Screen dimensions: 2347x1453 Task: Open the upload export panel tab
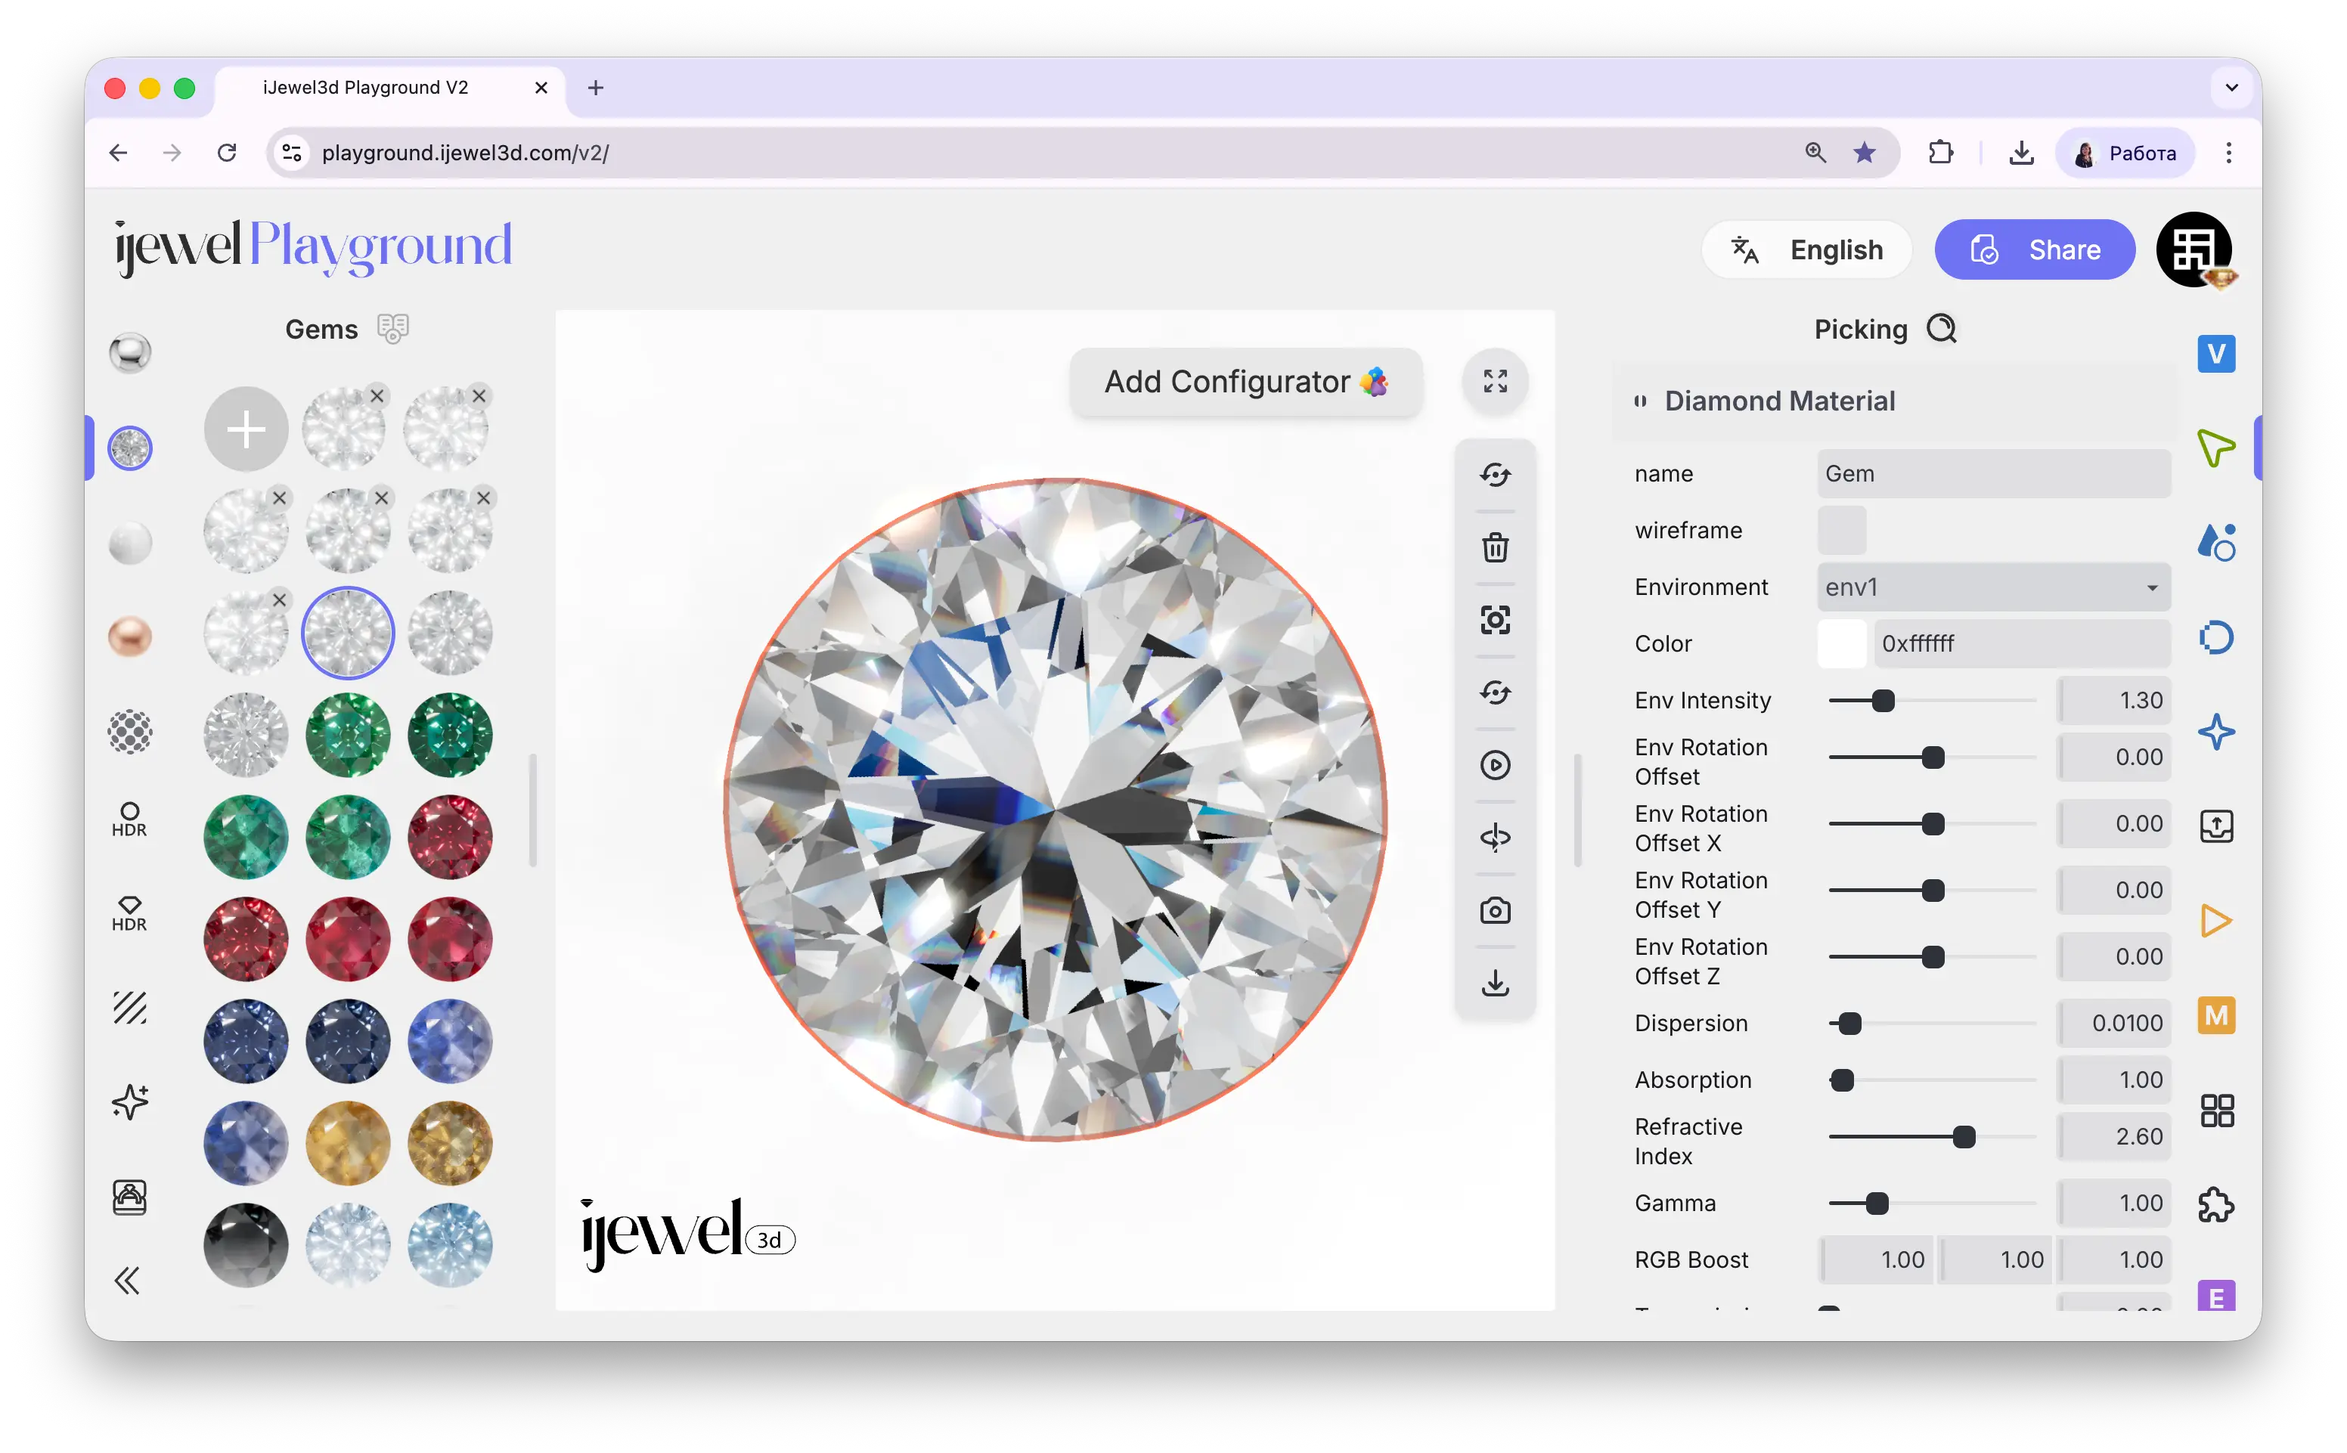click(x=2215, y=826)
